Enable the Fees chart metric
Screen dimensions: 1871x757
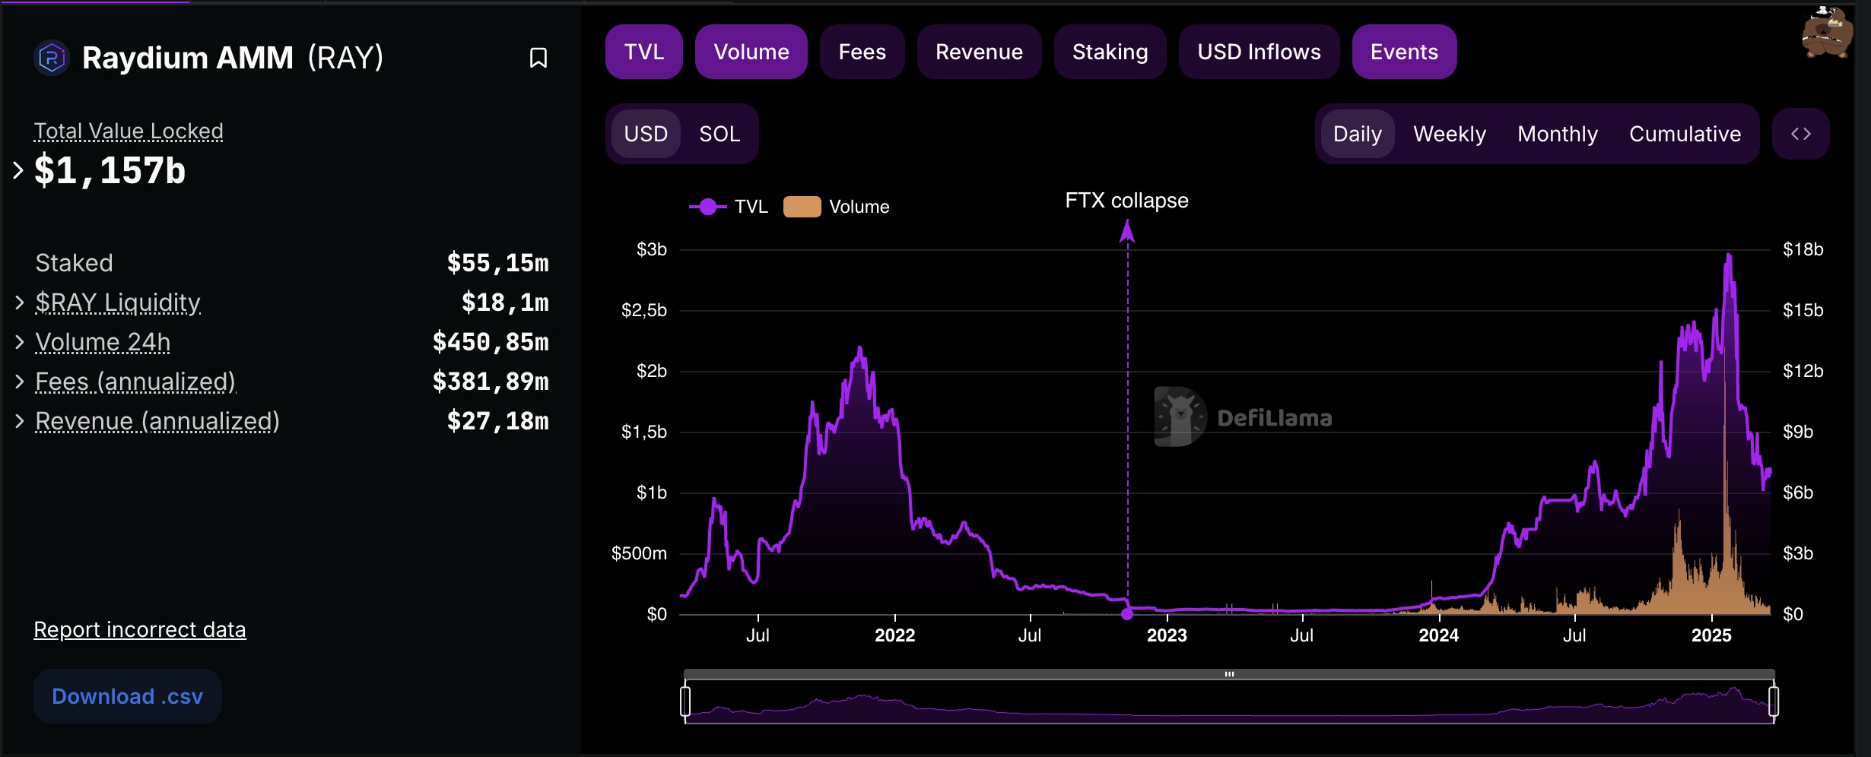pos(862,52)
